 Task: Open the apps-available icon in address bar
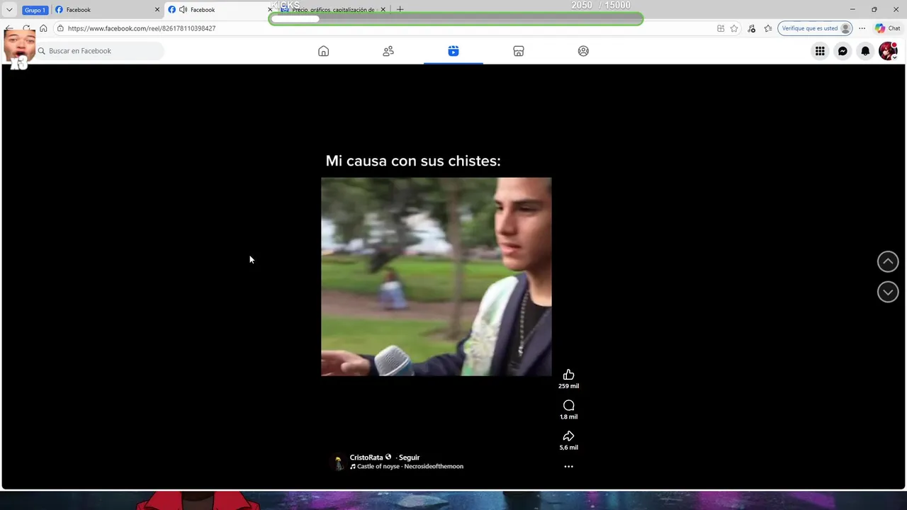[x=721, y=28]
